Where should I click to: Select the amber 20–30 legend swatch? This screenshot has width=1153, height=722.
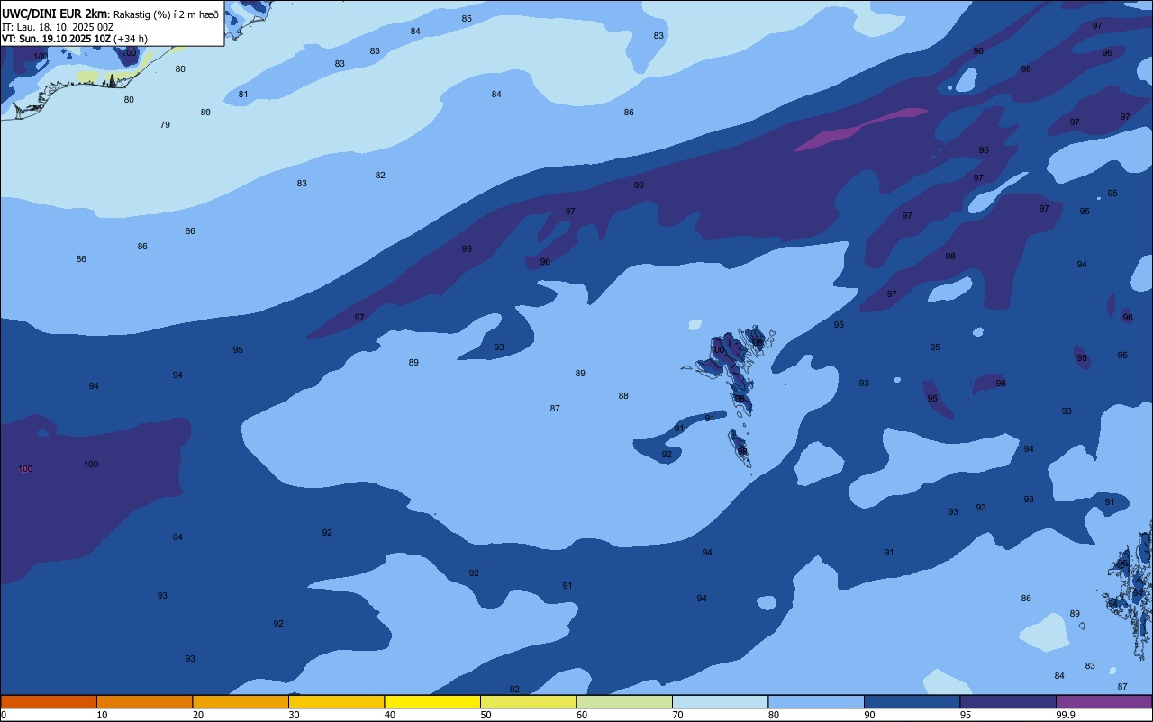pos(241,701)
